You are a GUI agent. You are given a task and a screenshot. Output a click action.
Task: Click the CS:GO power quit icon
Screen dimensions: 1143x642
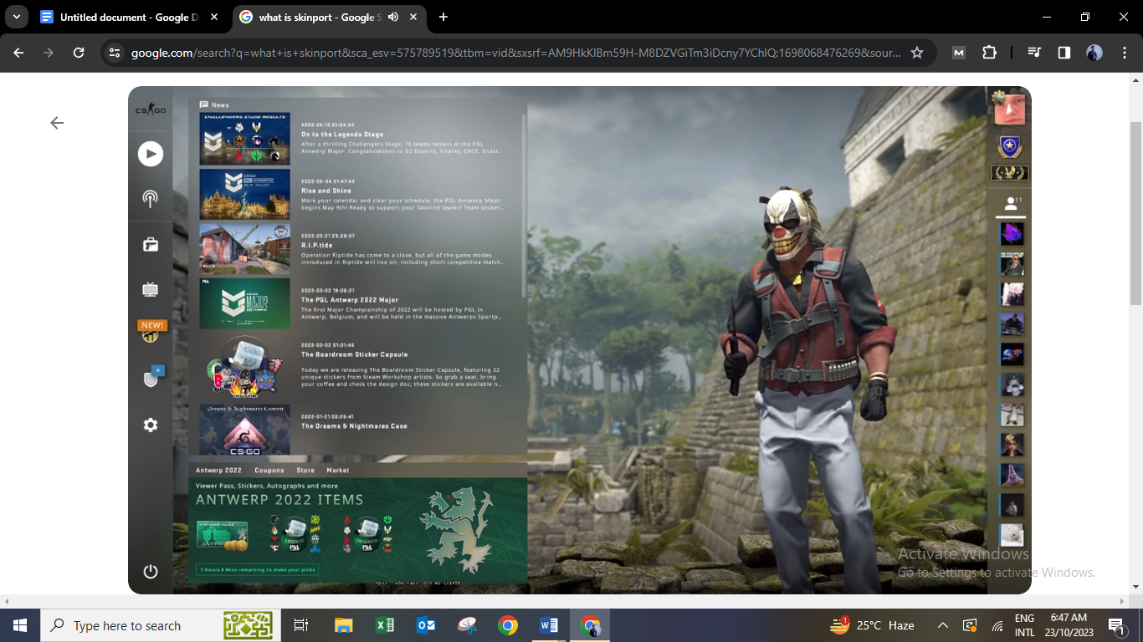(151, 572)
